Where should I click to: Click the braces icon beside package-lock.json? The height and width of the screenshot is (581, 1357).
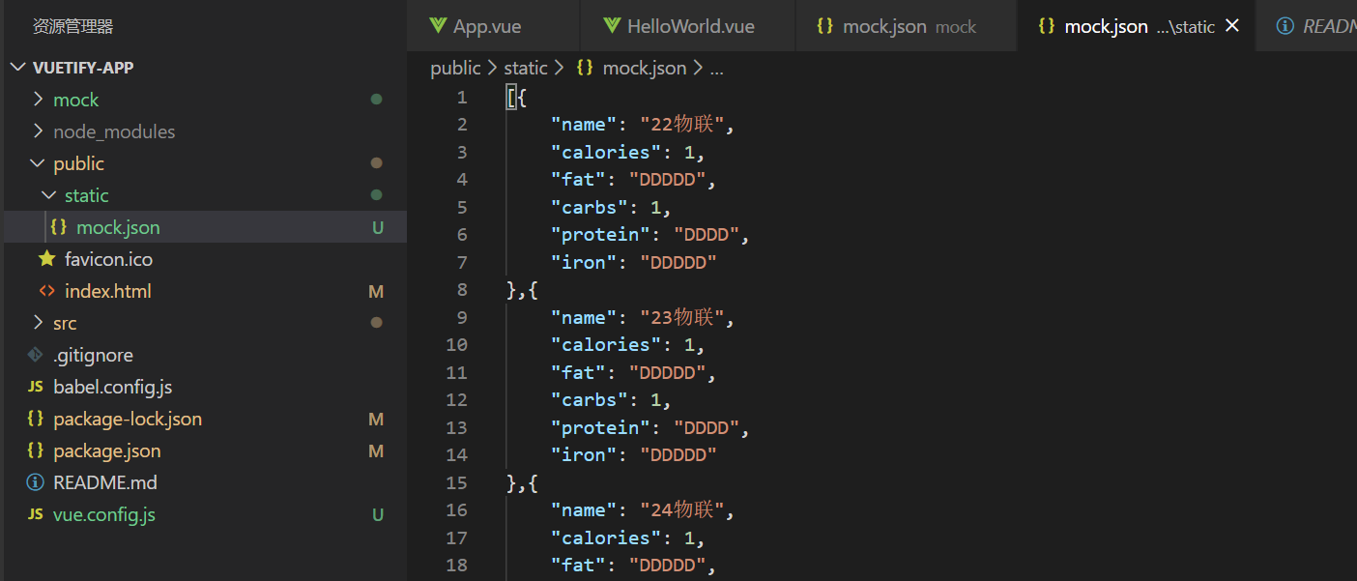[35, 419]
